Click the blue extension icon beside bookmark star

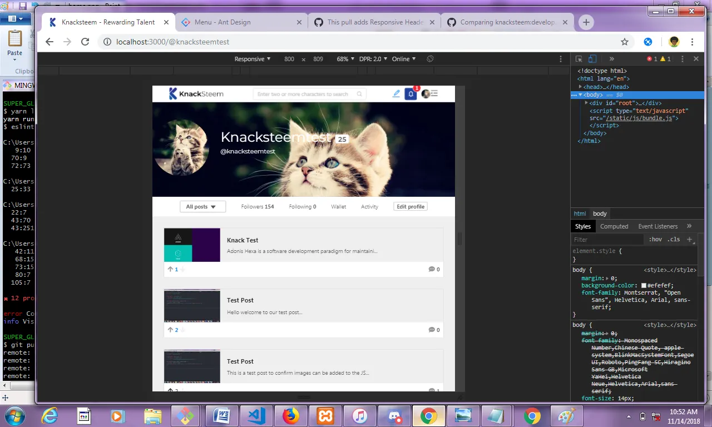(x=648, y=42)
